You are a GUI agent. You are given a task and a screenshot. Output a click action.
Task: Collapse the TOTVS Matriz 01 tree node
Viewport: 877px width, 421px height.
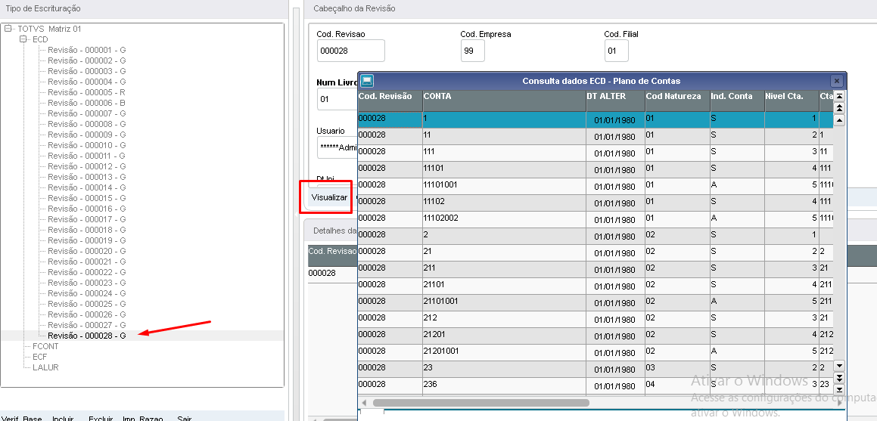point(8,29)
